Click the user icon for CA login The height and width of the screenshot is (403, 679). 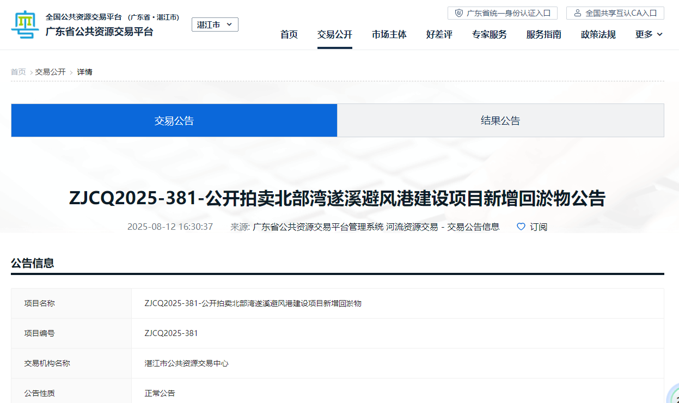pyautogui.click(x=578, y=13)
